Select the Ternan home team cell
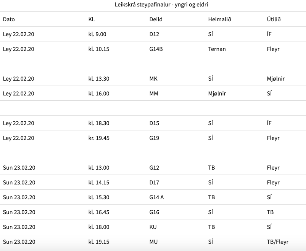 point(217,49)
